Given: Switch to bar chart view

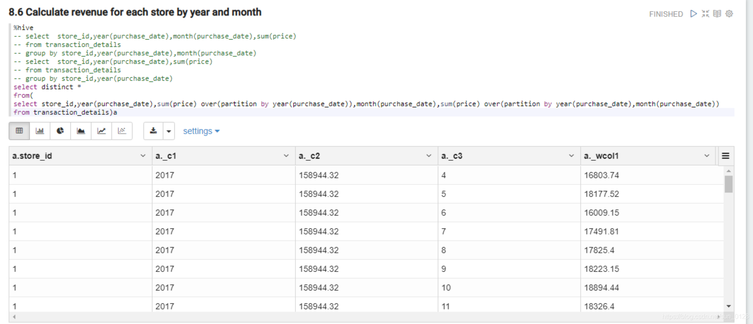Looking at the screenshot, I should 40,131.
